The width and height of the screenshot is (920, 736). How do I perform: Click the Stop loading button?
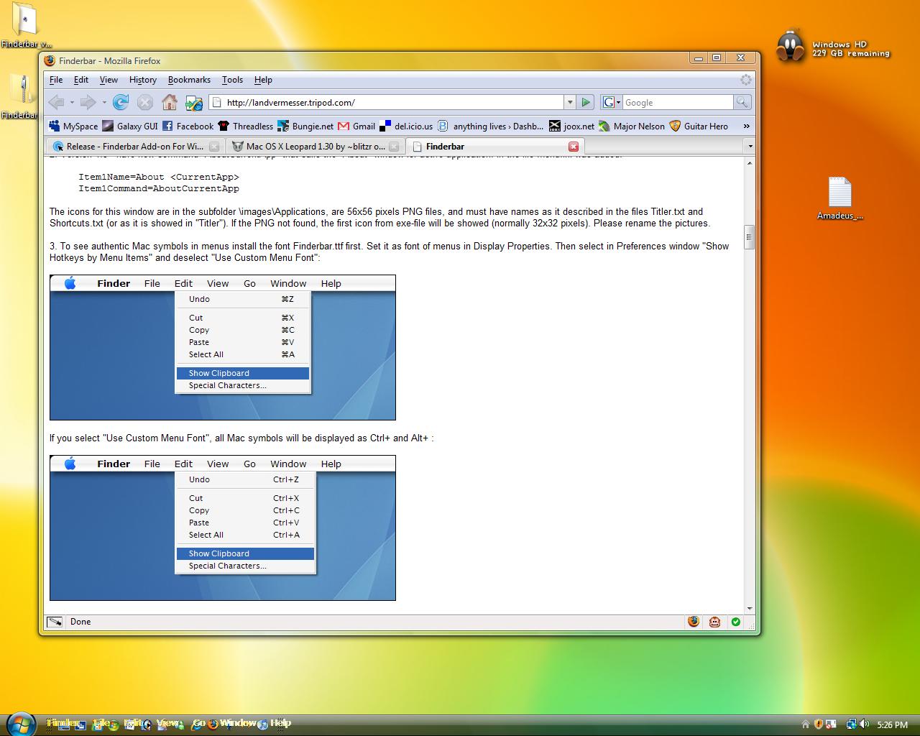tap(145, 102)
